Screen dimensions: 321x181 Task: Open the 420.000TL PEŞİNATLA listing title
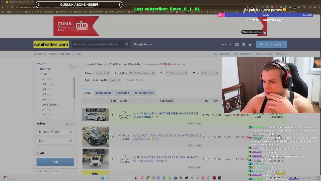point(167,137)
